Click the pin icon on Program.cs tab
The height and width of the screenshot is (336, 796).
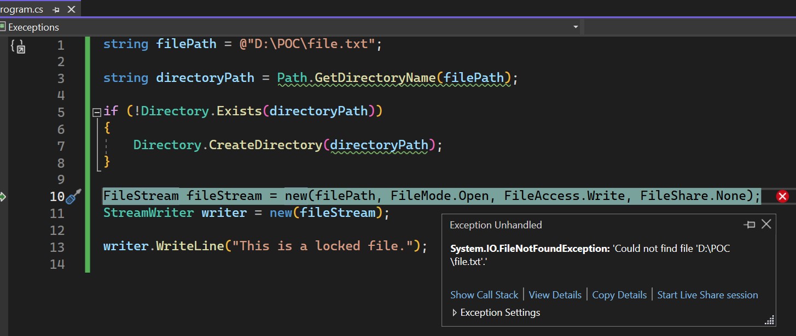click(56, 10)
